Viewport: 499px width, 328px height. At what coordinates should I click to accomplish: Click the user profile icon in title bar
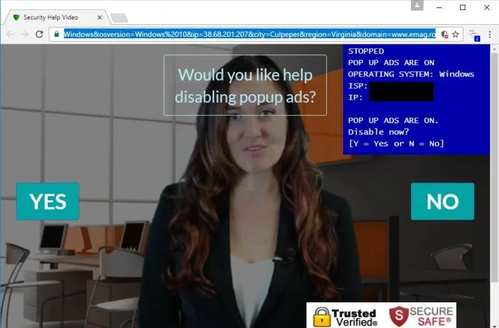point(417,5)
